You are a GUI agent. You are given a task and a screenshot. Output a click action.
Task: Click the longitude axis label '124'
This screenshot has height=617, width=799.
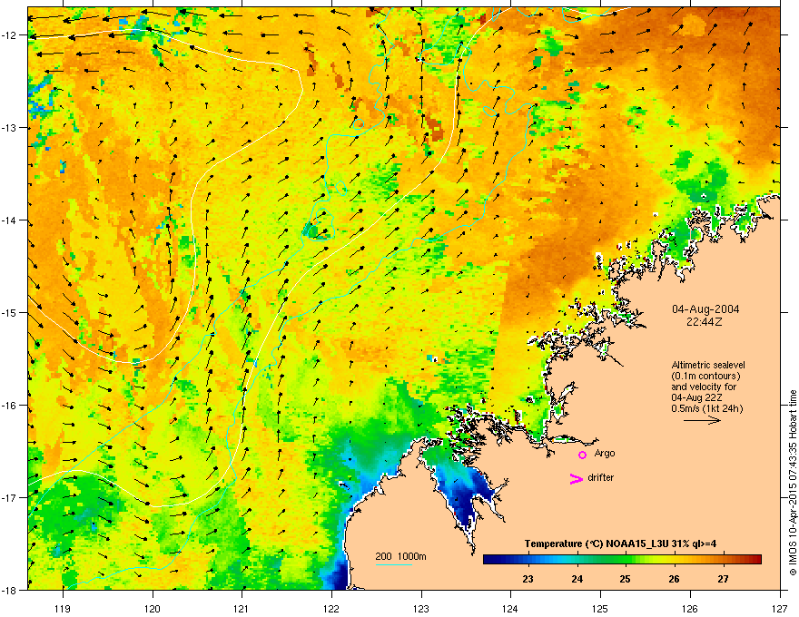pos(510,608)
